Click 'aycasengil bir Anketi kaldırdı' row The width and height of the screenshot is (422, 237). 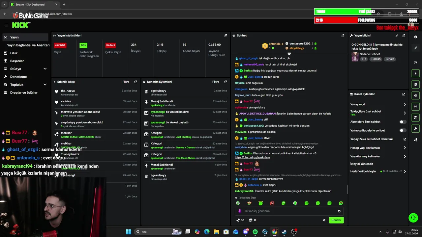pos(186,114)
